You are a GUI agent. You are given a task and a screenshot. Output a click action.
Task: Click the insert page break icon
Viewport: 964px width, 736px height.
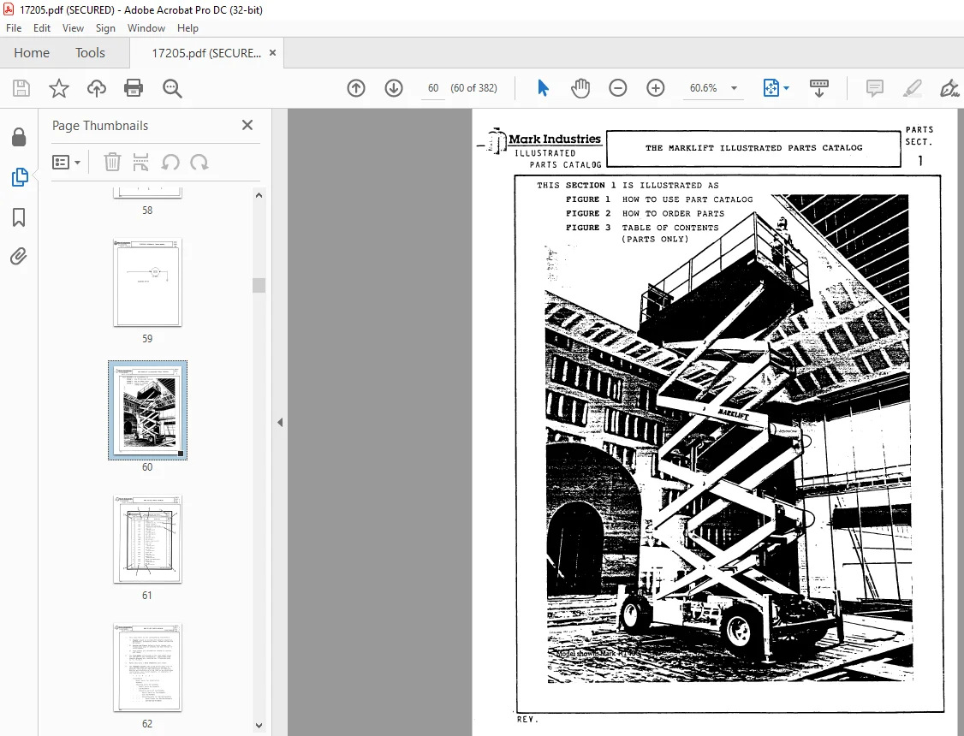point(140,163)
